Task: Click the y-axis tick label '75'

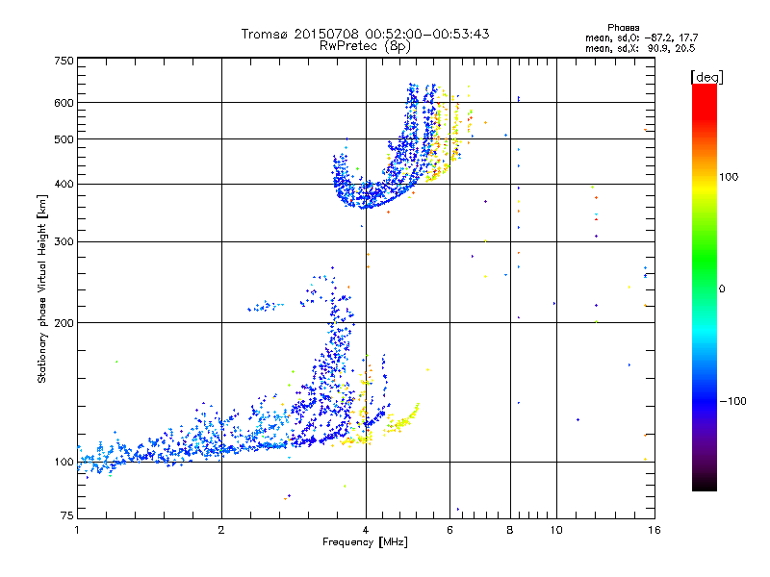Action: point(67,515)
